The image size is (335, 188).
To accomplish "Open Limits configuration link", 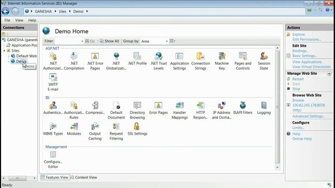I will [x=298, y=128].
